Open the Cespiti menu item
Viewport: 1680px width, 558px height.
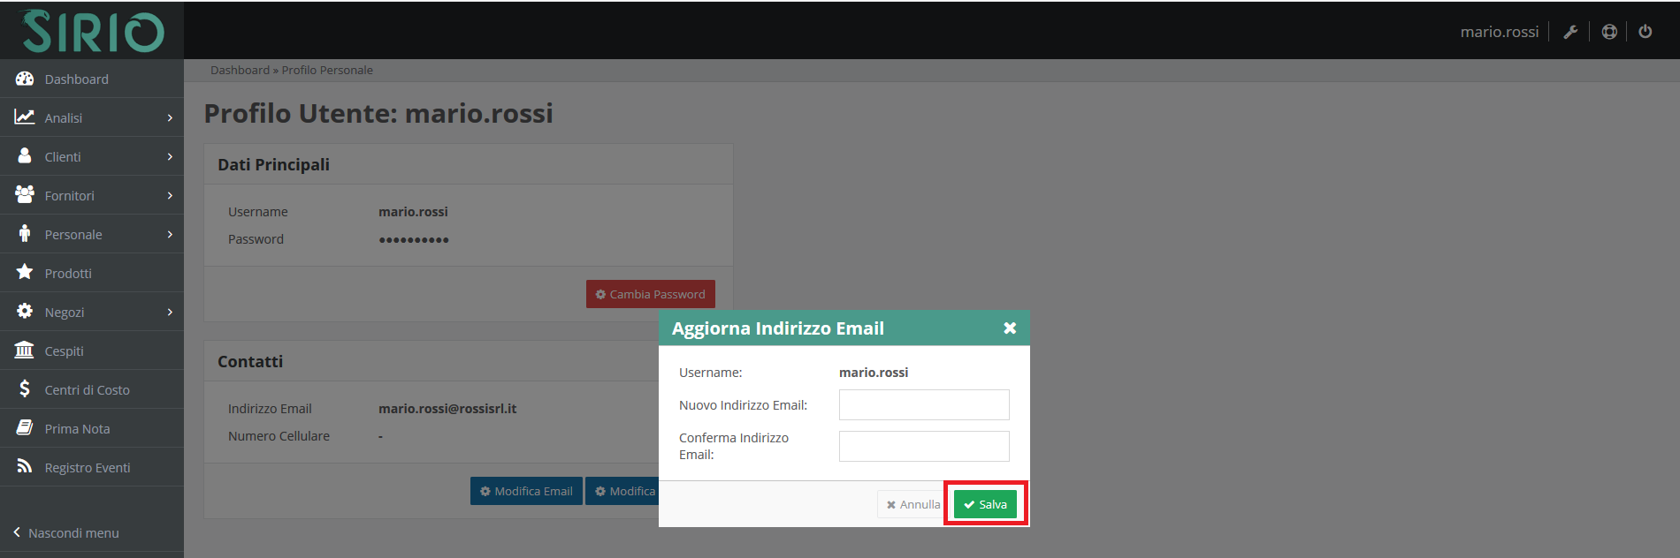(x=92, y=351)
